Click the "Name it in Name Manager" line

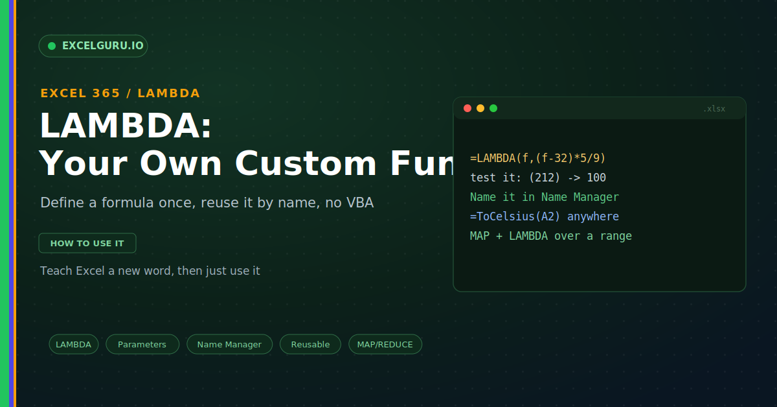coord(545,197)
